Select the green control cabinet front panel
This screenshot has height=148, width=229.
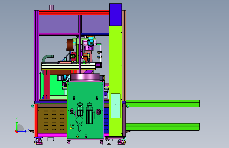click(85, 110)
